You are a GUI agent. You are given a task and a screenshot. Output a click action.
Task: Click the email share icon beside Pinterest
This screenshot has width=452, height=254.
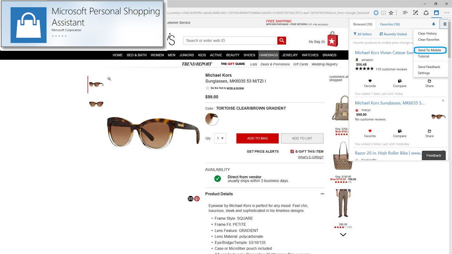point(190,199)
